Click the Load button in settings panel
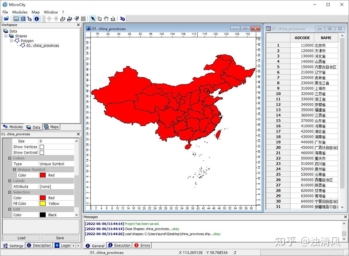 click(x=21, y=238)
